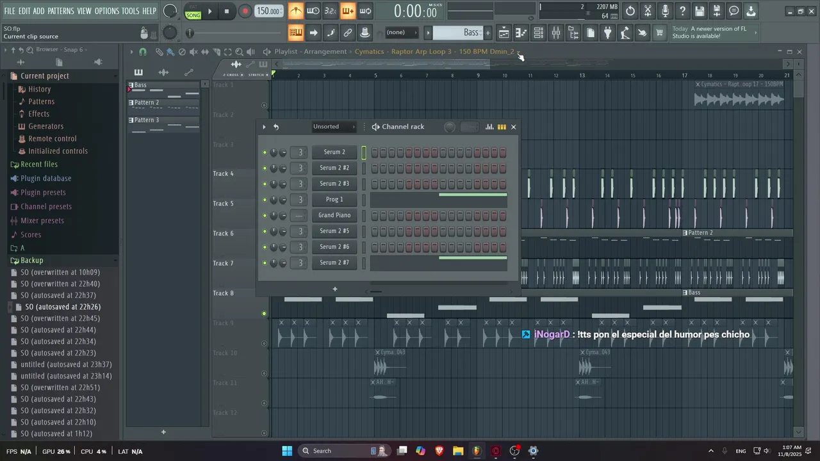Click the main volume knob near PAT/SONG
820x461 pixels.
(170, 11)
